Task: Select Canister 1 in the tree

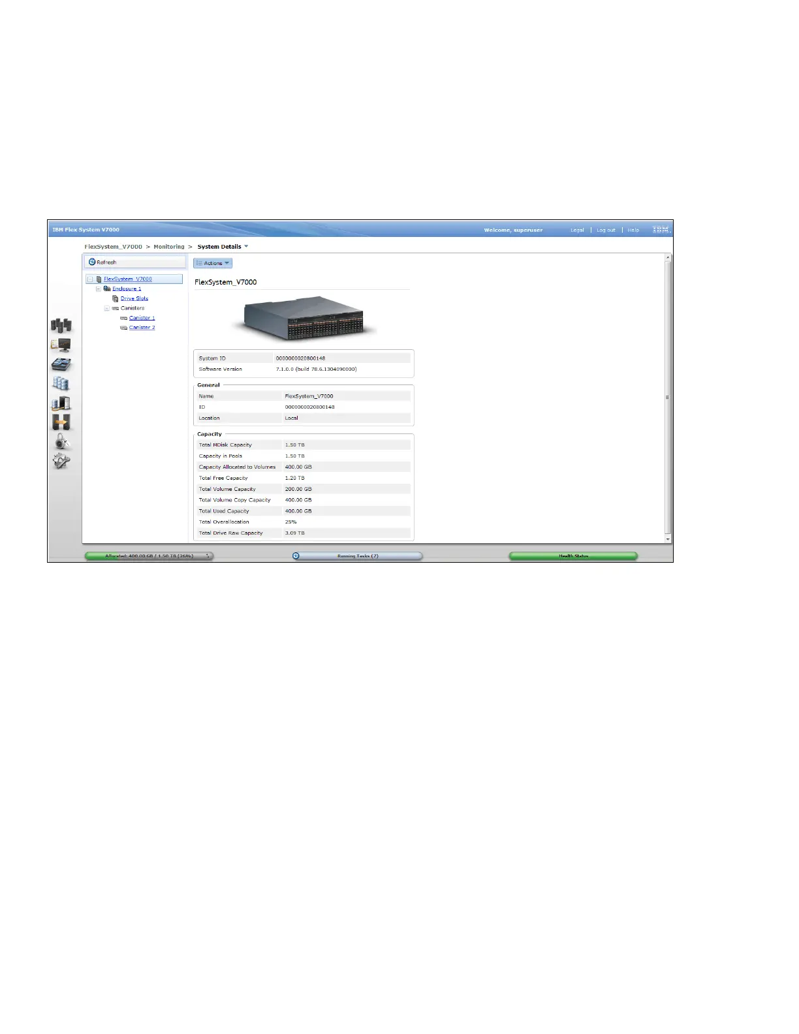Action: coord(142,318)
